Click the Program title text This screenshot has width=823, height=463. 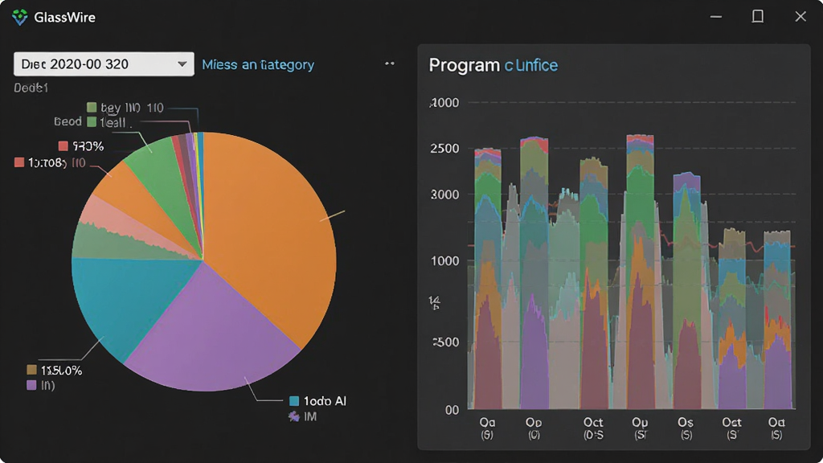click(464, 65)
